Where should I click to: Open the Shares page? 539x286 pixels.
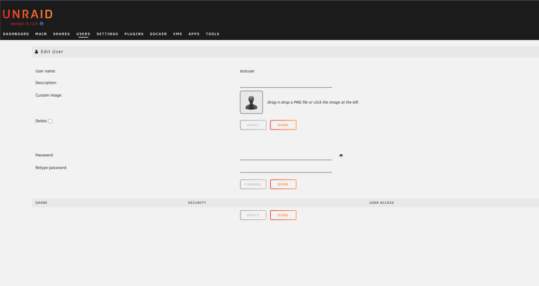pyautogui.click(x=61, y=34)
